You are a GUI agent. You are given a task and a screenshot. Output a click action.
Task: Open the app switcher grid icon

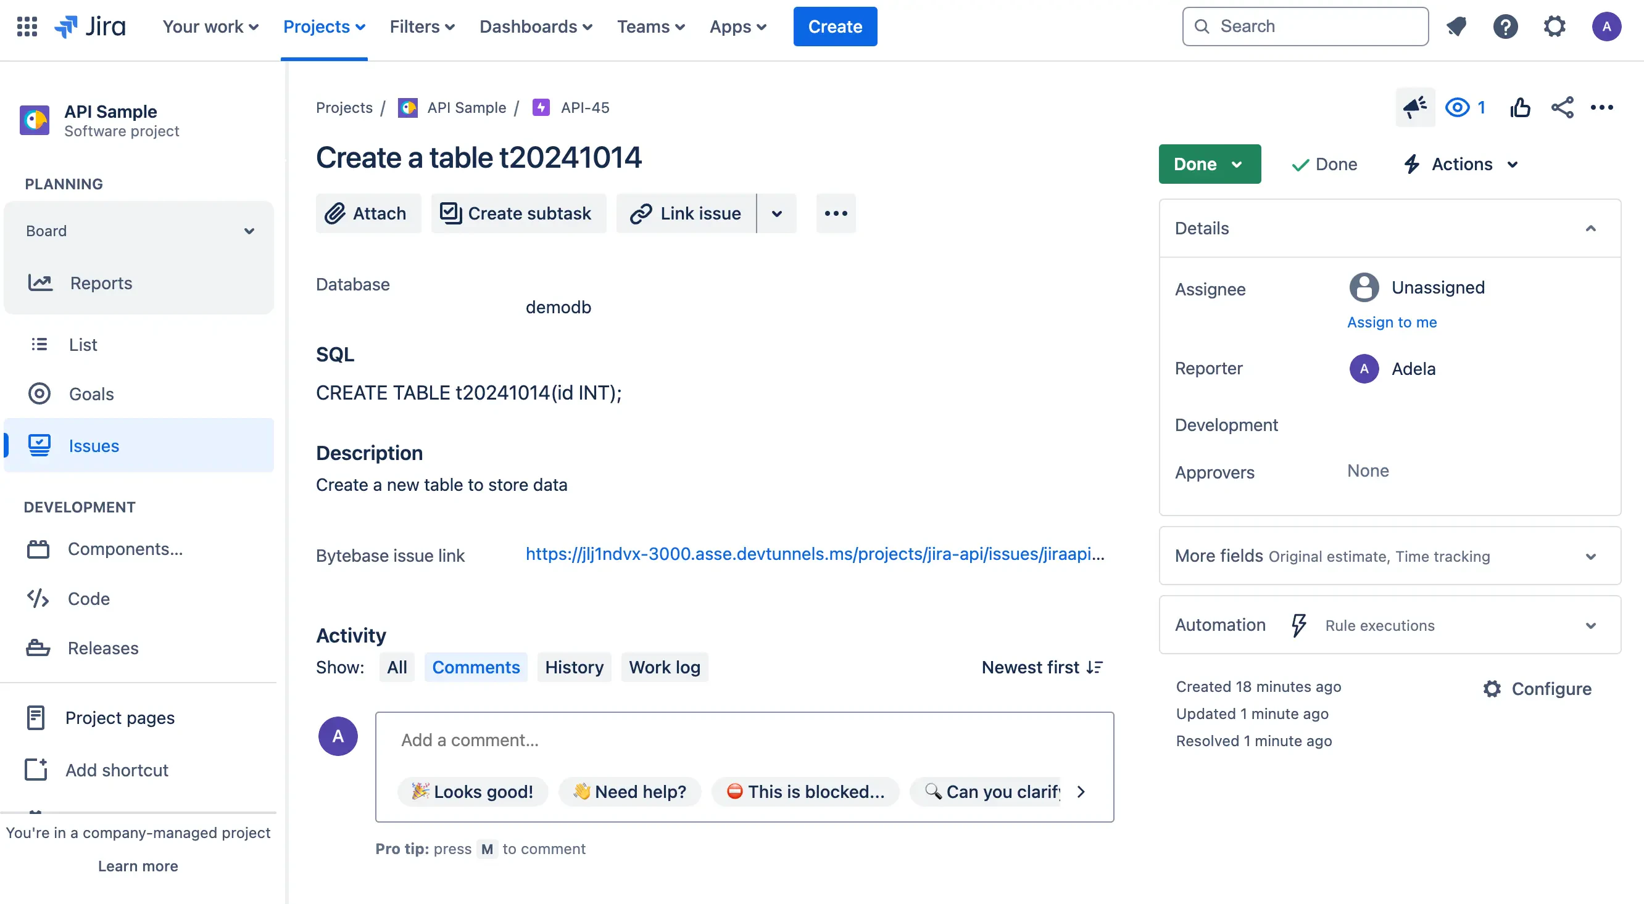tap(27, 26)
